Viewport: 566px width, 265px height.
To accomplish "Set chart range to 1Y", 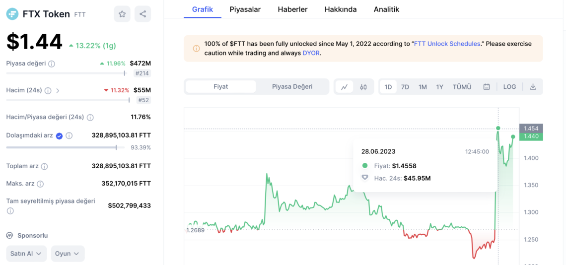I will (x=439, y=87).
